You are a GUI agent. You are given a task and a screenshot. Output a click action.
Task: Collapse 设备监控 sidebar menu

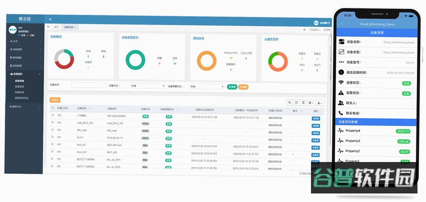pyautogui.click(x=25, y=74)
